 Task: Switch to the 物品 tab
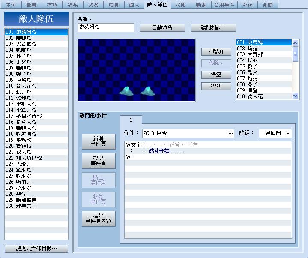tap(72, 5)
